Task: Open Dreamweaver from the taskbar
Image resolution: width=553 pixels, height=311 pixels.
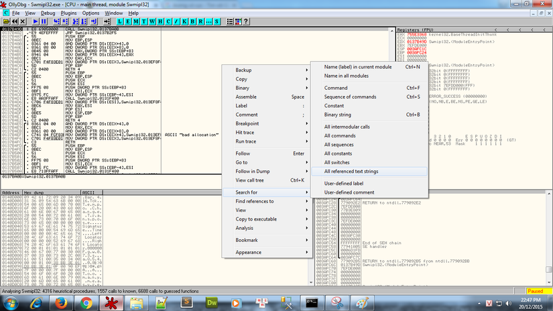Action: tap(212, 303)
